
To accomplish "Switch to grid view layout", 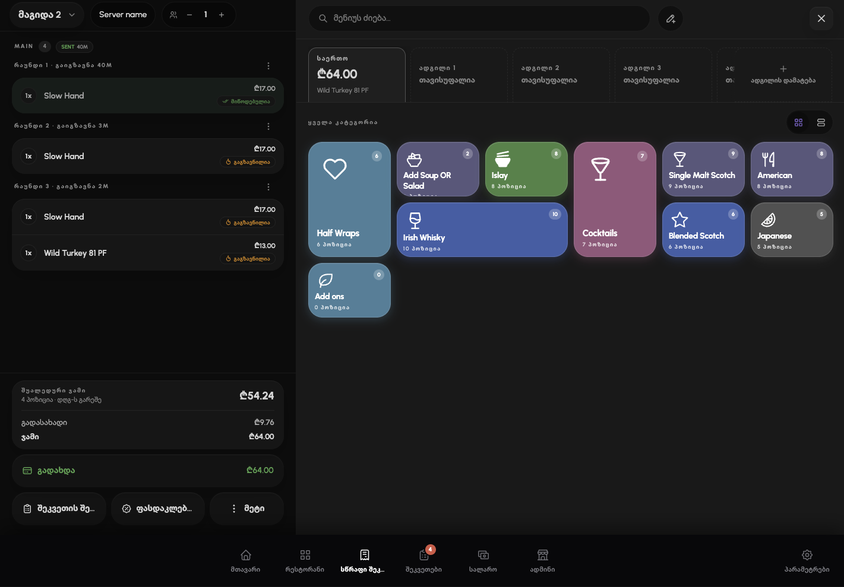I will pyautogui.click(x=798, y=123).
